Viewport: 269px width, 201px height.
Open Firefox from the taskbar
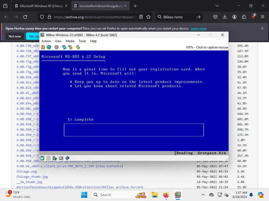coord(166,195)
